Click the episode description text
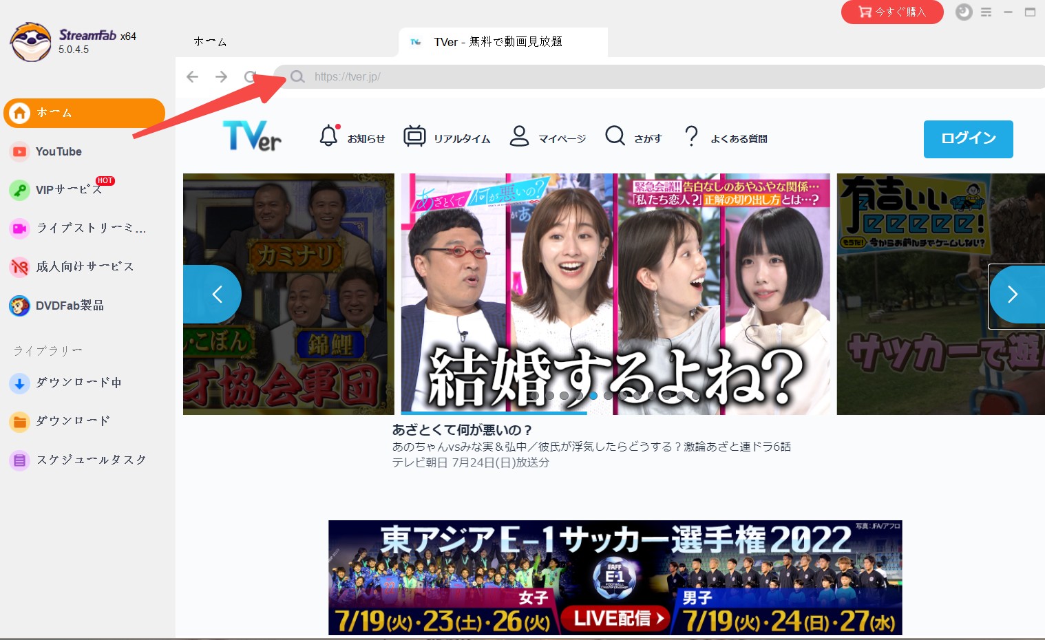Image resolution: width=1045 pixels, height=640 pixels. (591, 447)
